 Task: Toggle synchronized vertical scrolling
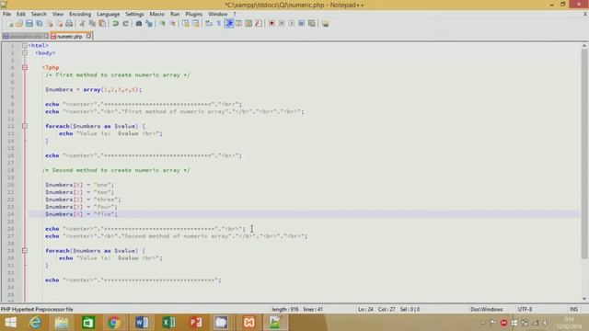click(x=186, y=24)
